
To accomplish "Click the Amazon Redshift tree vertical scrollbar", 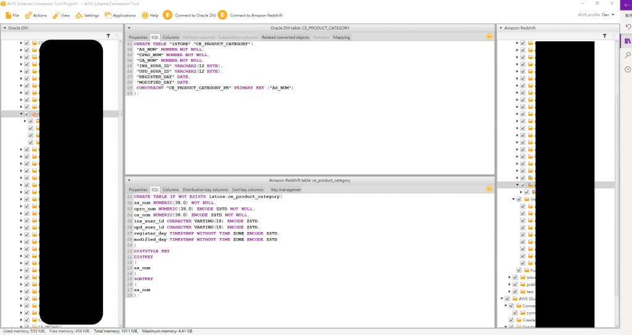I will click(617, 196).
